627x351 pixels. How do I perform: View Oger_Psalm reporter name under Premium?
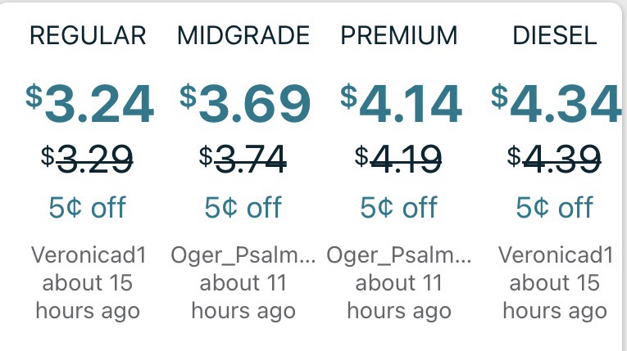point(399,255)
